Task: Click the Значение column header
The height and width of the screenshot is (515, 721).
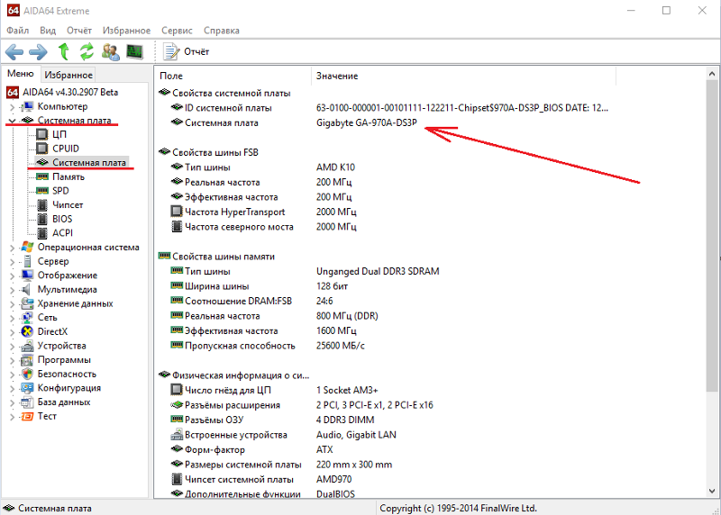Action: 463,76
